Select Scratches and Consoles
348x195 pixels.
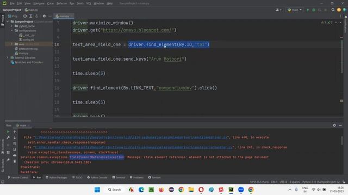pyautogui.click(x=27, y=62)
